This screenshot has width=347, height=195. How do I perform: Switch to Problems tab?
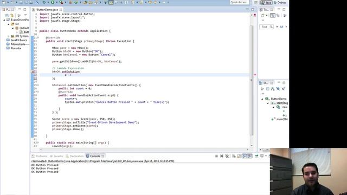(40, 156)
